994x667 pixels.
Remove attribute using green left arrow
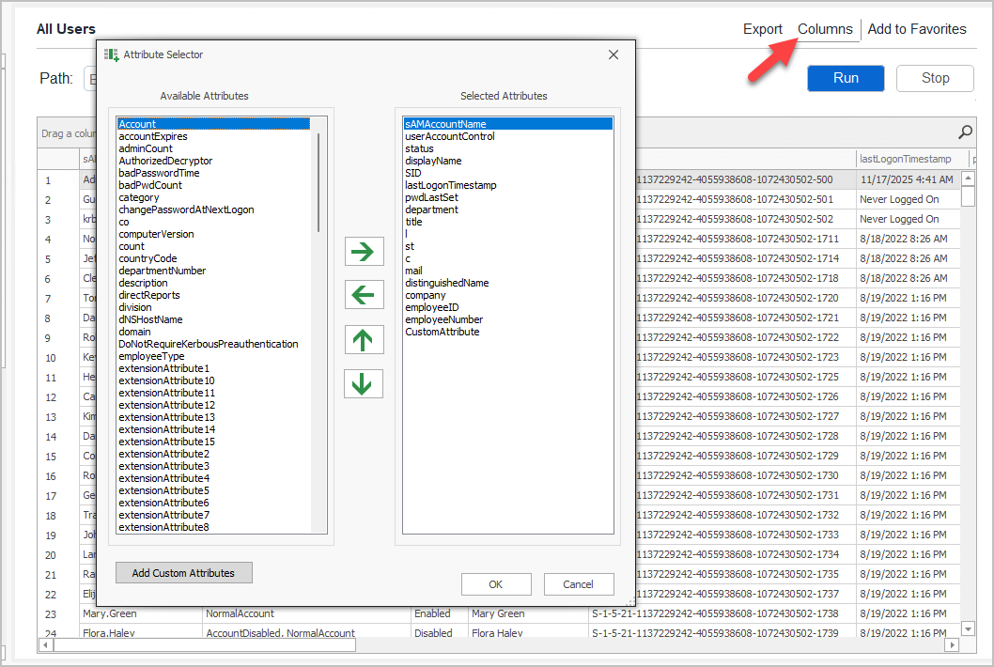pyautogui.click(x=364, y=294)
